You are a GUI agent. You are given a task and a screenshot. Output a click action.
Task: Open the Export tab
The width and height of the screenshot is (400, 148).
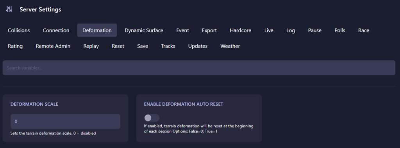[209, 30]
